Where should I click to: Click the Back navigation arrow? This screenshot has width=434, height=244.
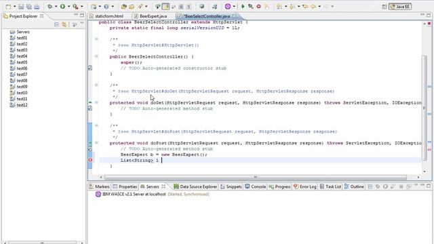click(x=313, y=7)
